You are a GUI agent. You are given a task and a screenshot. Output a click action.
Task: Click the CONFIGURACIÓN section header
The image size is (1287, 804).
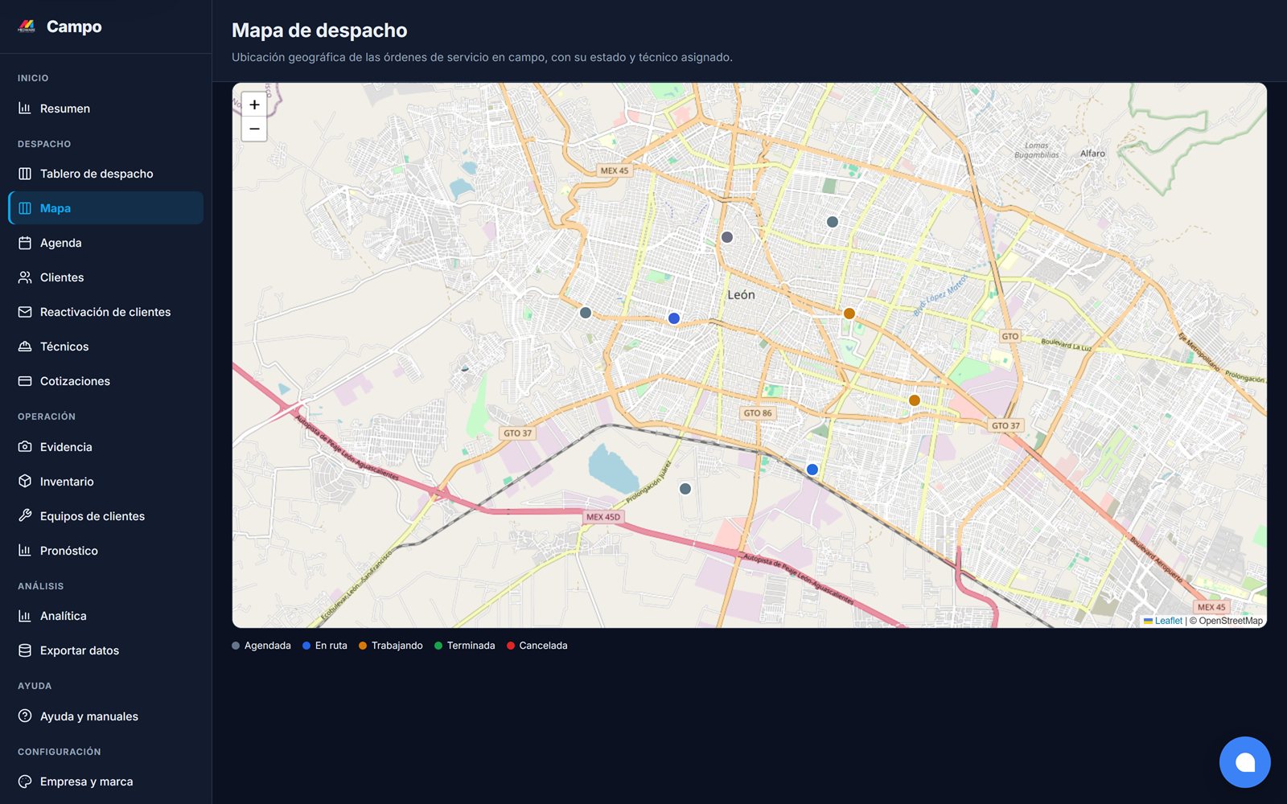pyautogui.click(x=60, y=752)
